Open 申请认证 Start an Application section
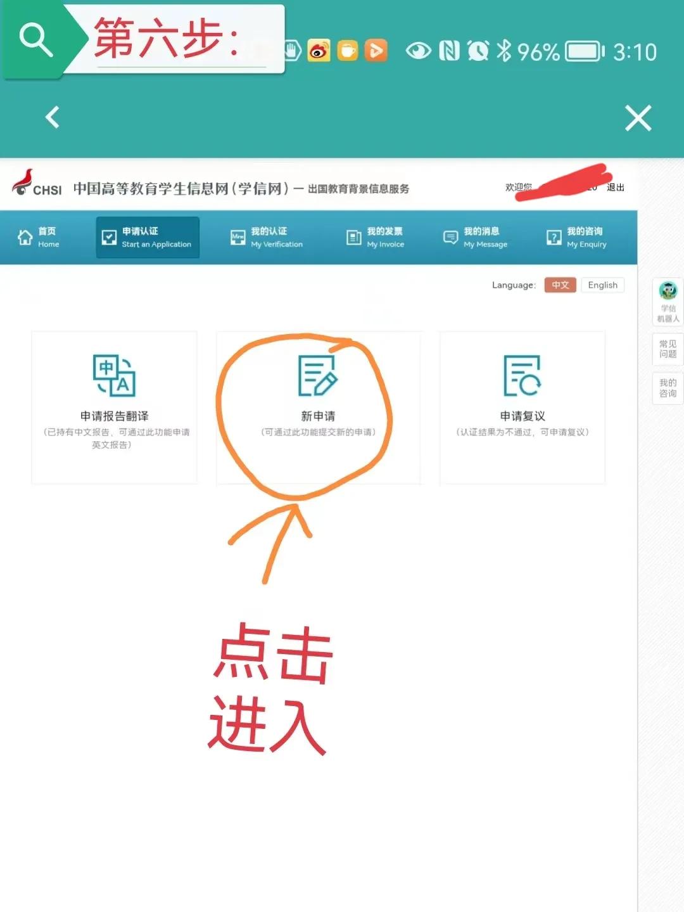The image size is (684, 912). click(x=147, y=237)
